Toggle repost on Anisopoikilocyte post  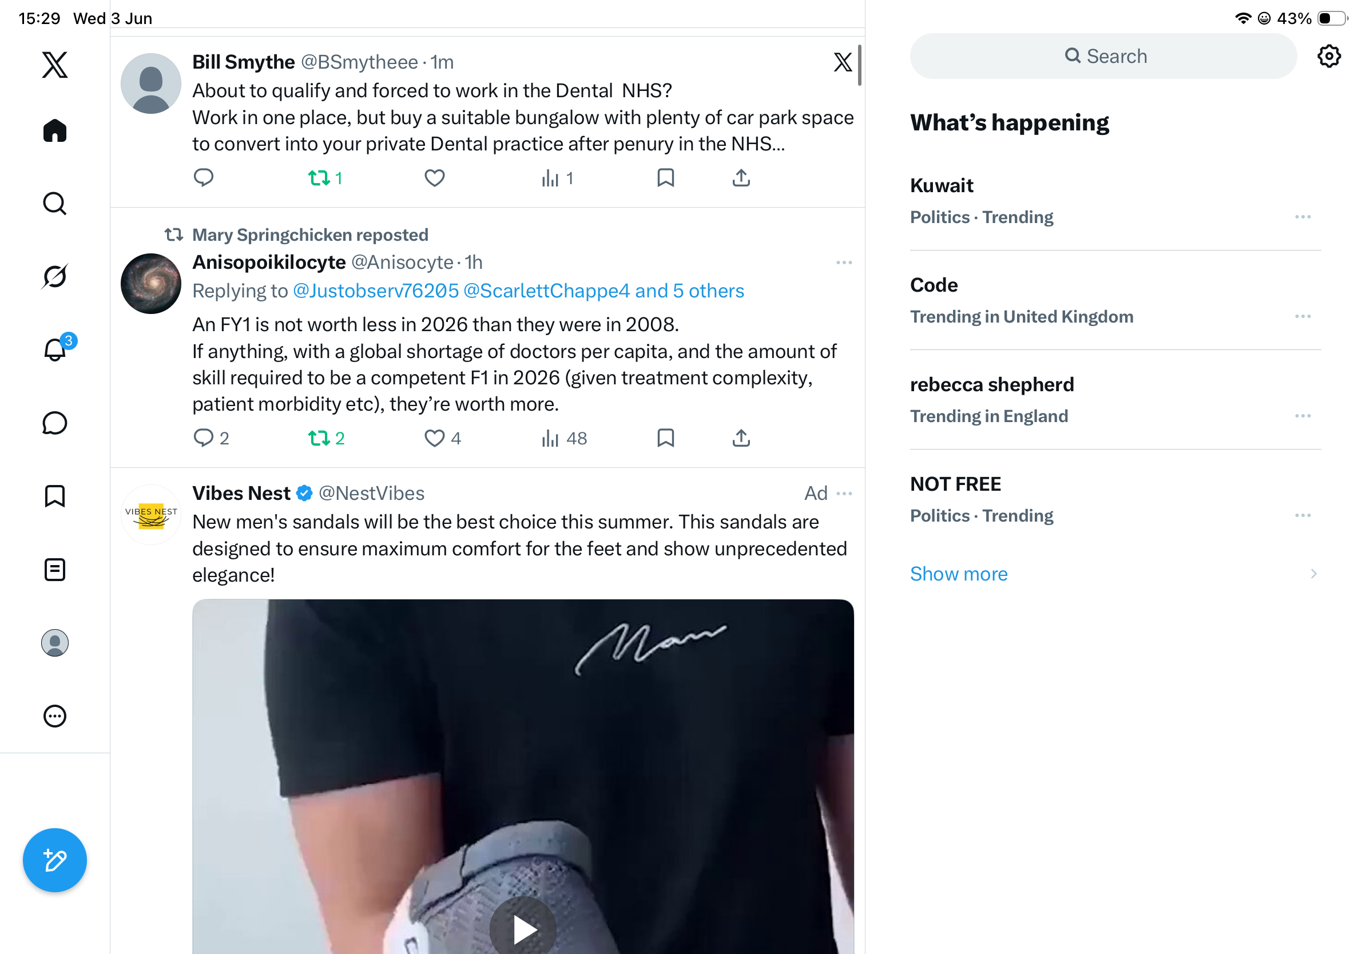pyautogui.click(x=319, y=438)
